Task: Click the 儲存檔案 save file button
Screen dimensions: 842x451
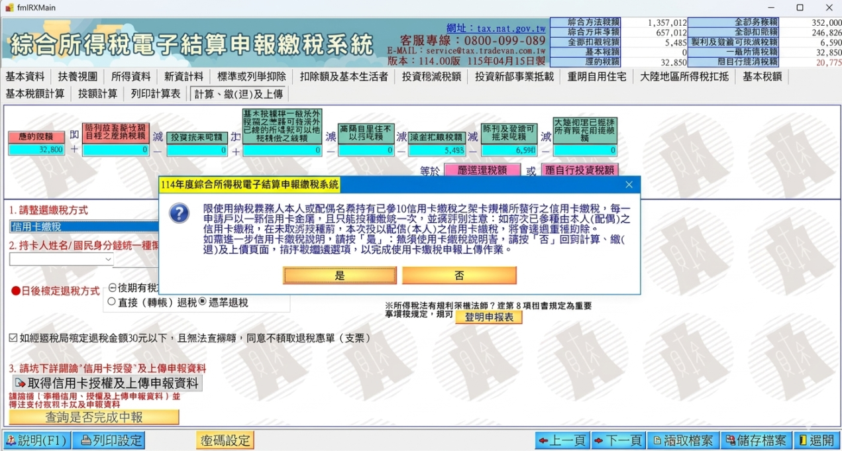Action: click(x=756, y=440)
